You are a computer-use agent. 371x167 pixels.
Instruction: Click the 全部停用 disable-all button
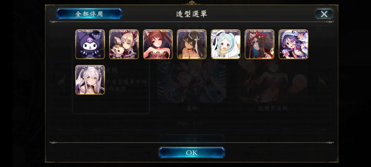click(x=89, y=14)
